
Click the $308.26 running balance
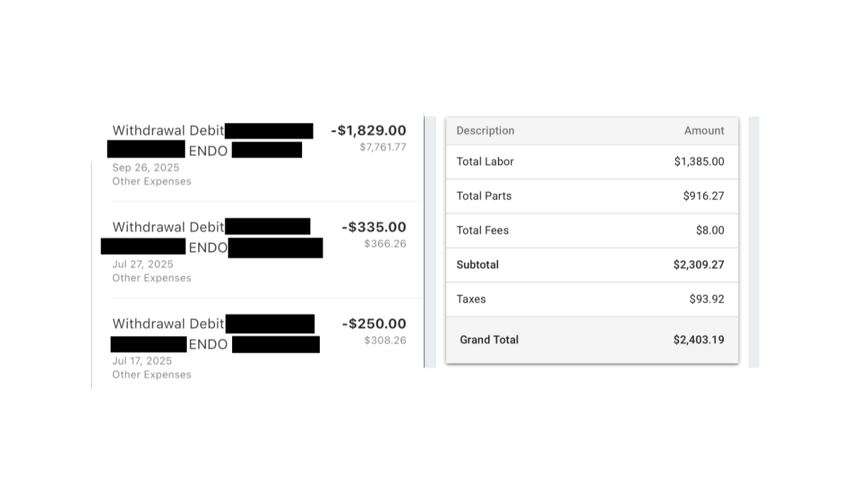[x=385, y=340]
